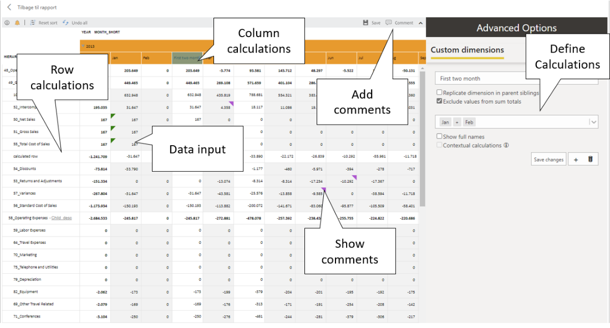Click the orange notification bell icon
The width and height of the screenshot is (610, 328).
click(17, 23)
